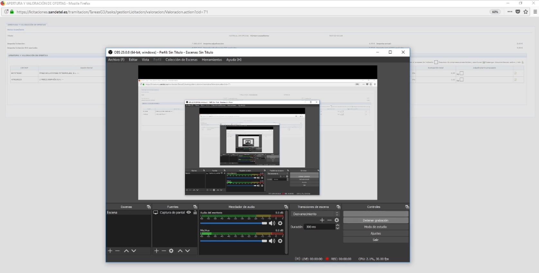Open properties gear in the Fuentes panel
539x273 pixels.
pos(171,251)
